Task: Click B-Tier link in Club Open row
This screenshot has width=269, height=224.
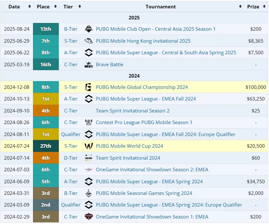Action: click(71, 29)
